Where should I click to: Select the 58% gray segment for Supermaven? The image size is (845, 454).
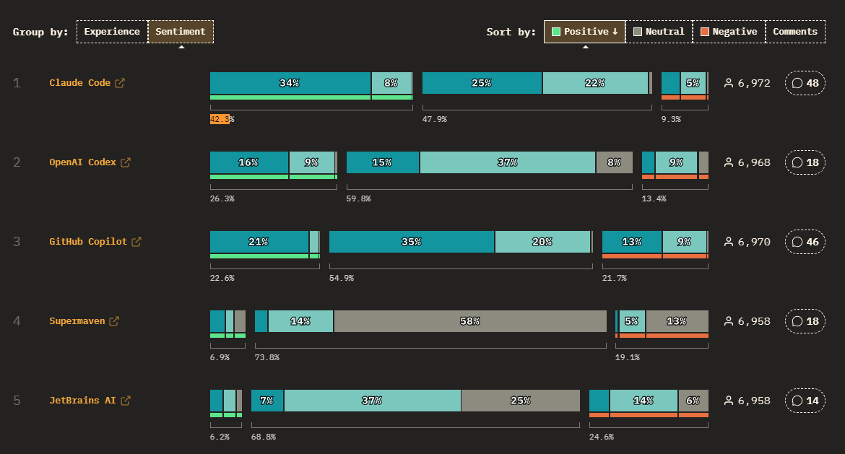[470, 321]
